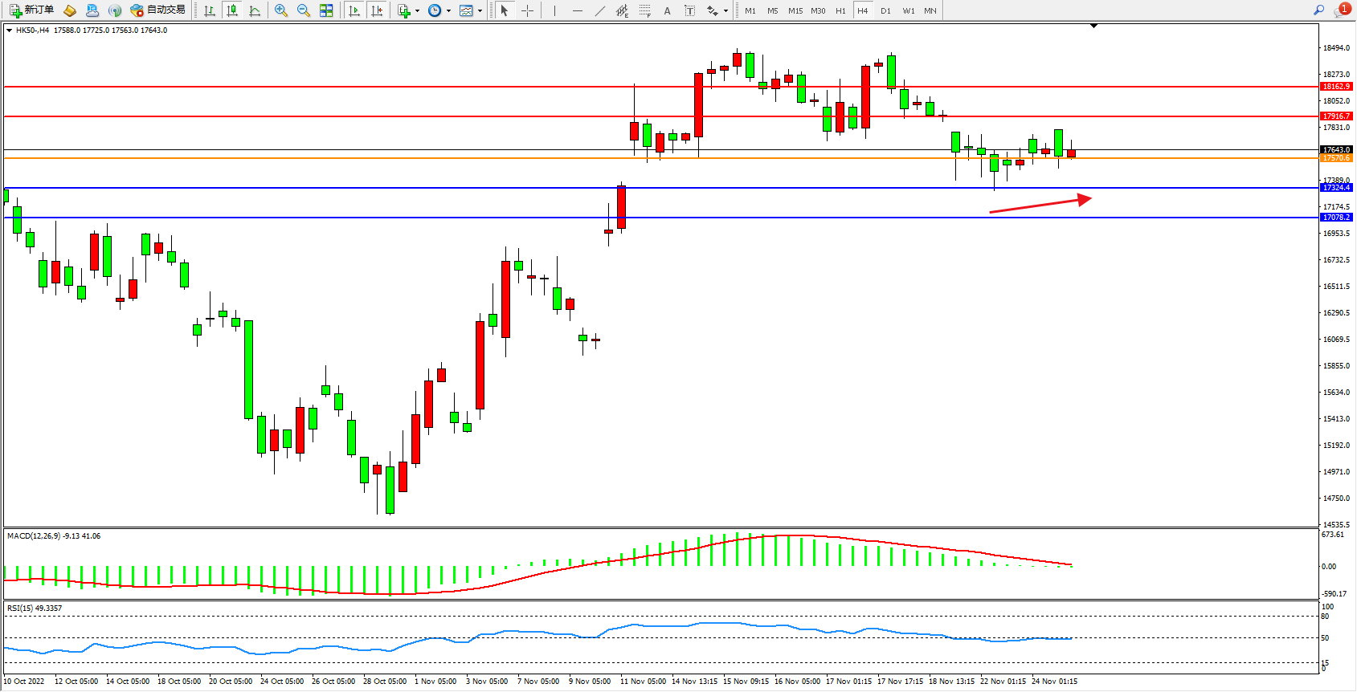The image size is (1357, 692).
Task: Switch chart to line chart mode
Action: pyautogui.click(x=255, y=10)
